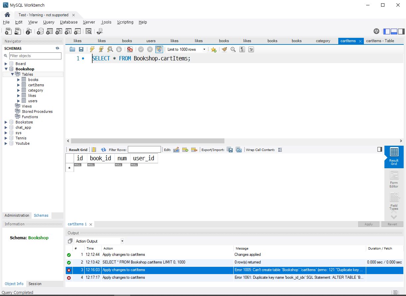Image resolution: width=406 pixels, height=296 pixels.
Task: Click the MySQL Workbench preferences gear icon
Action: point(376,31)
